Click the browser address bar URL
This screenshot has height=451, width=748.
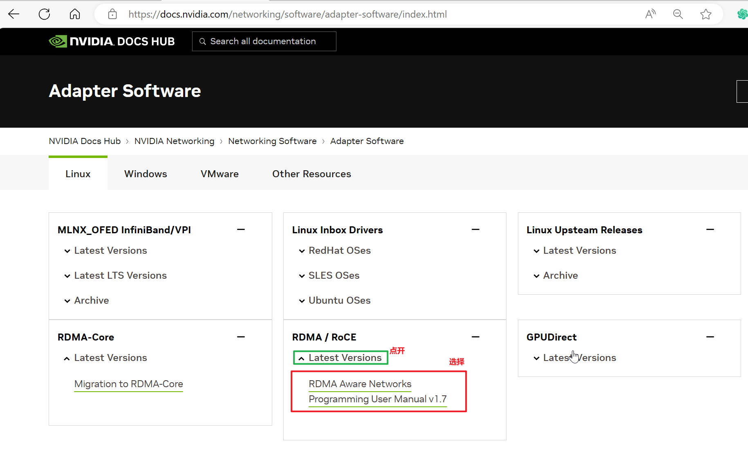point(287,14)
